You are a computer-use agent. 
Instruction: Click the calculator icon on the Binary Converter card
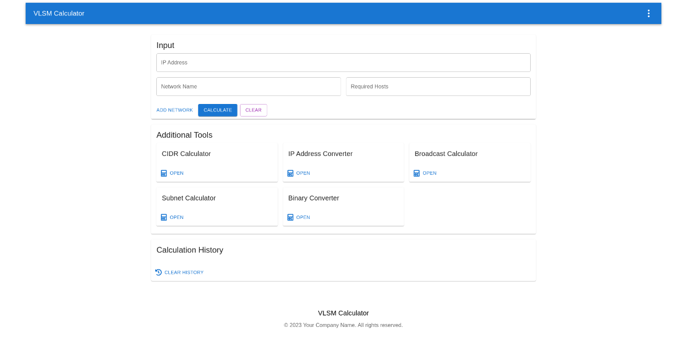coord(290,217)
